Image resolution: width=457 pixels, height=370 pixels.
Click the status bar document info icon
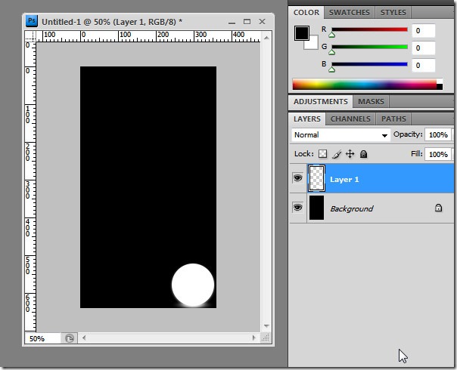pos(69,339)
